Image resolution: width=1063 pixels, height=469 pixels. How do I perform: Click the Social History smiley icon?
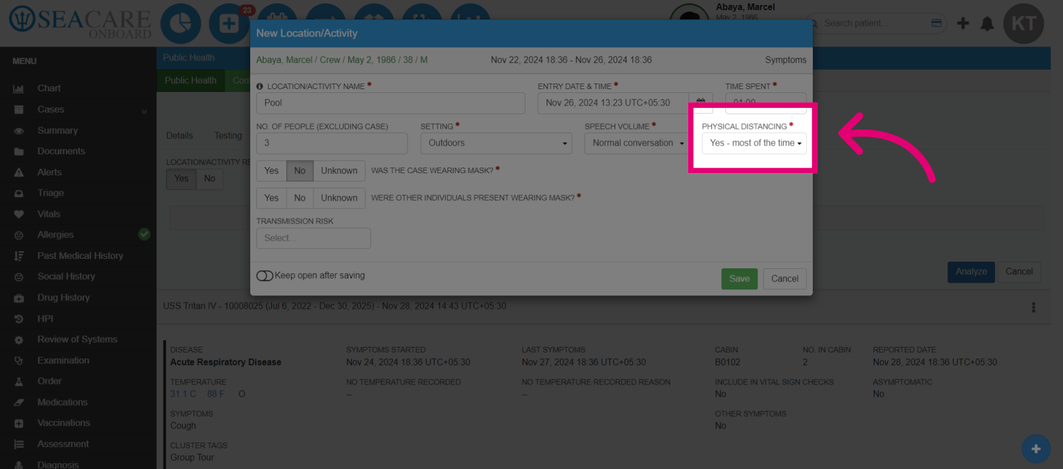tap(19, 277)
